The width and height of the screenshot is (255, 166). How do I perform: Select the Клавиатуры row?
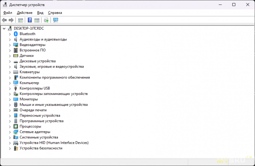(30, 72)
